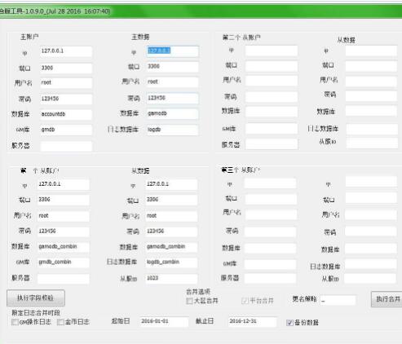Click the 第二个从账户 用户名 field
Image resolution: width=402 pixels, height=344 pixels.
[x=272, y=81]
